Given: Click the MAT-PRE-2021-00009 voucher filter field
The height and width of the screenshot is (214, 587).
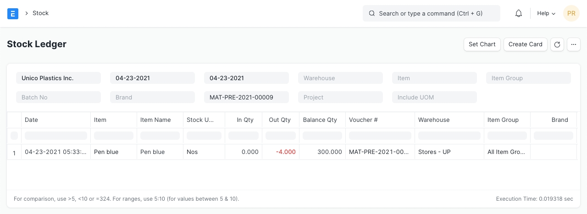Looking at the screenshot, I should coord(246,97).
